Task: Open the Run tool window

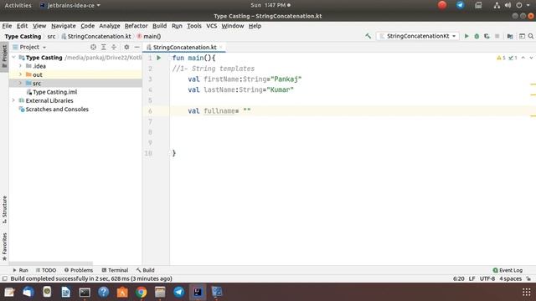Action: (20, 270)
